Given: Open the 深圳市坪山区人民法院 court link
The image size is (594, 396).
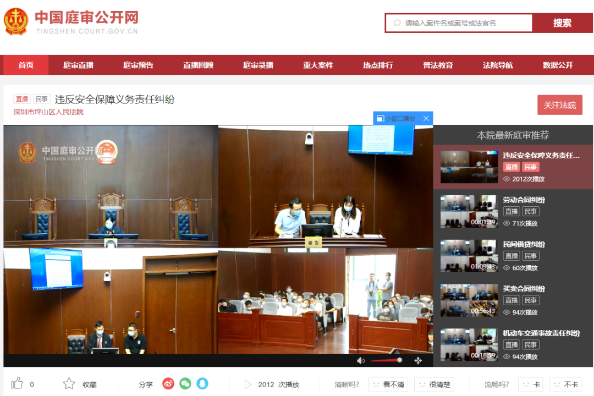Looking at the screenshot, I should click(x=48, y=112).
